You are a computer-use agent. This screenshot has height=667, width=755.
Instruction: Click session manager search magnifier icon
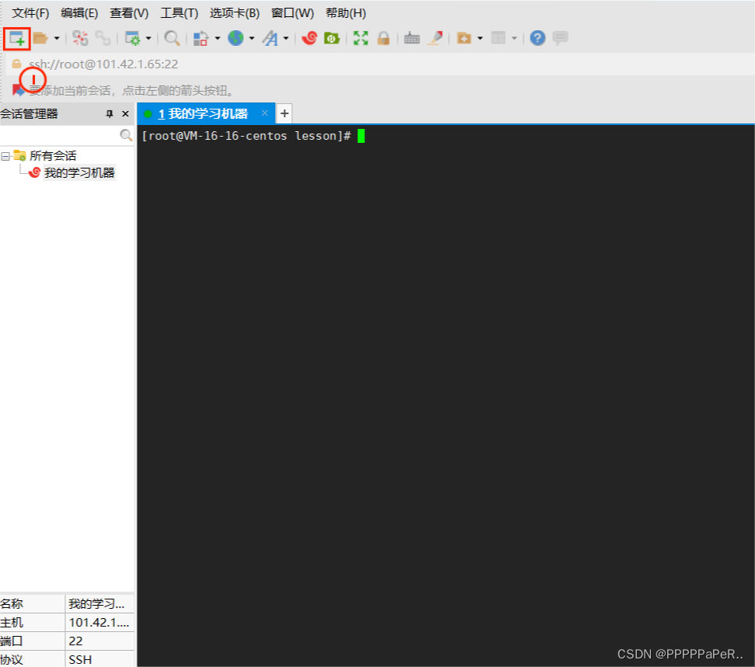pos(126,136)
